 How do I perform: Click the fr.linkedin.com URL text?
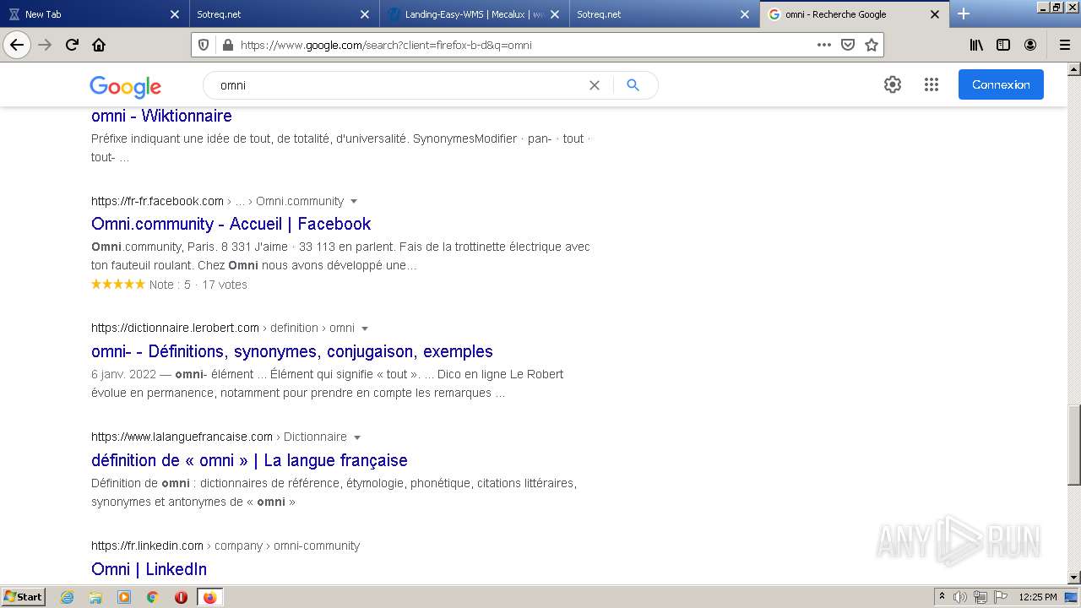click(x=147, y=546)
